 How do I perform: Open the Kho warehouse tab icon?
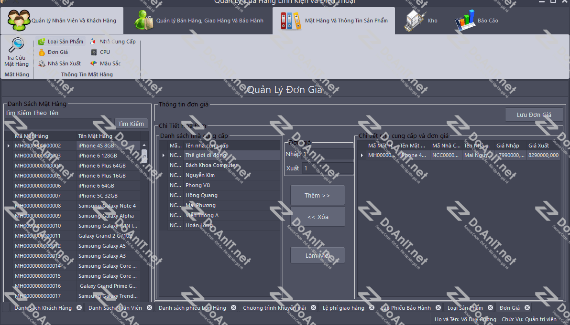(414, 21)
